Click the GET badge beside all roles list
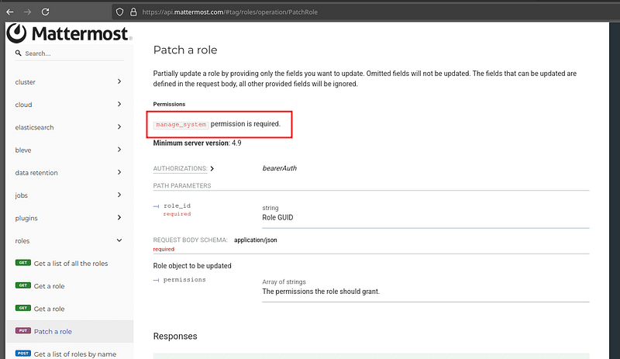Screen dimensions: 620x359 (23, 262)
